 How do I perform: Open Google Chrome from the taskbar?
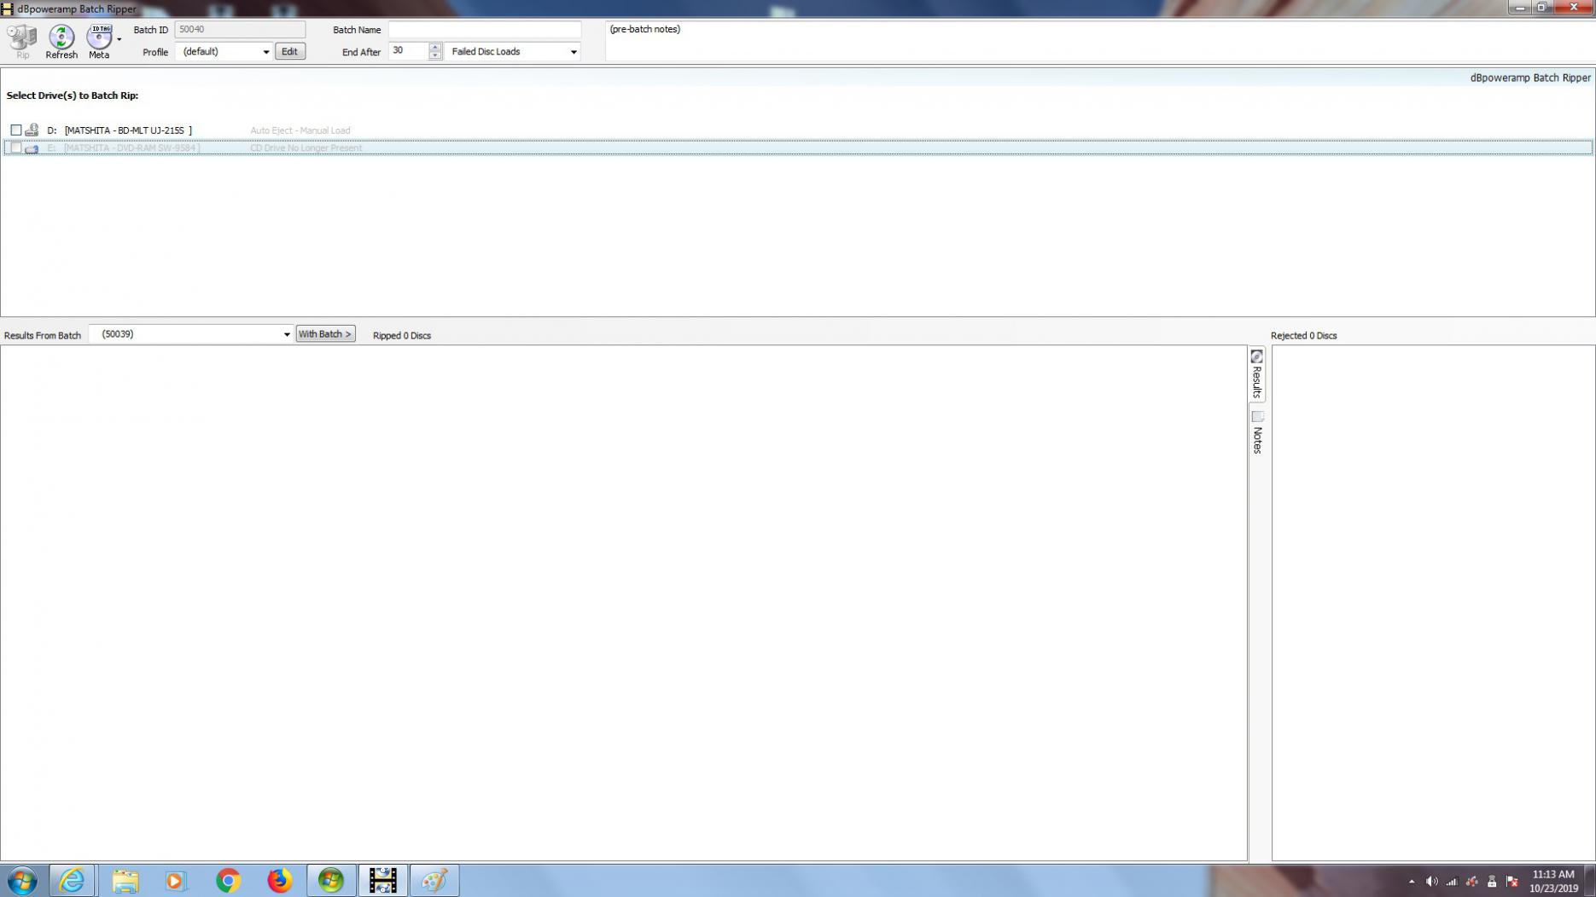[228, 880]
